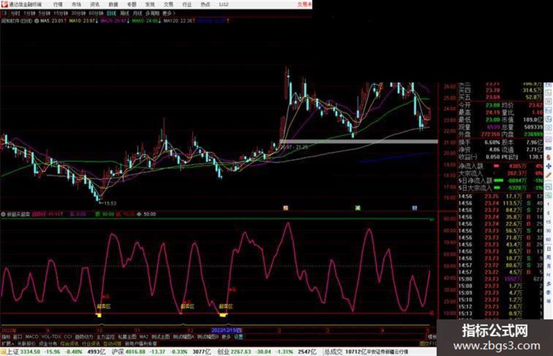Image resolution: width=553 pixels, height=356 pixels.
Task: Expand 更多 in the indicator tab bar
Action: [226, 337]
